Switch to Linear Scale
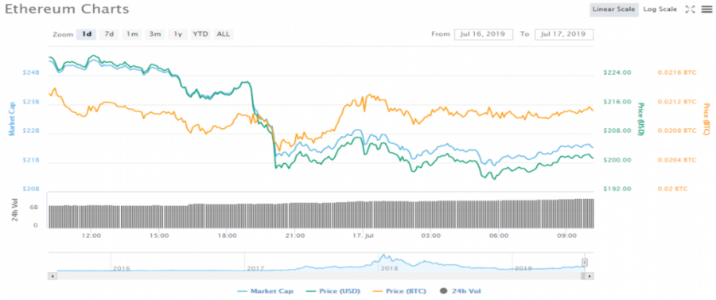This screenshot has height=300, width=716. tap(613, 9)
